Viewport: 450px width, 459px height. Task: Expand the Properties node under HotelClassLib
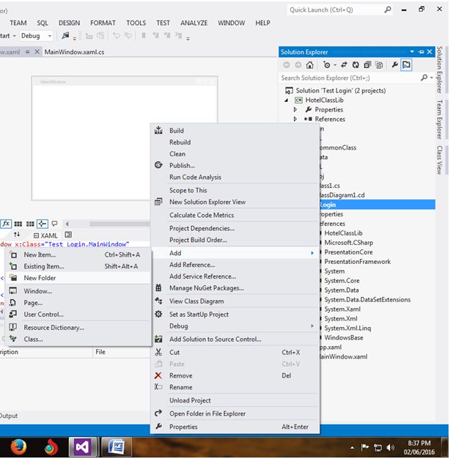[295, 109]
